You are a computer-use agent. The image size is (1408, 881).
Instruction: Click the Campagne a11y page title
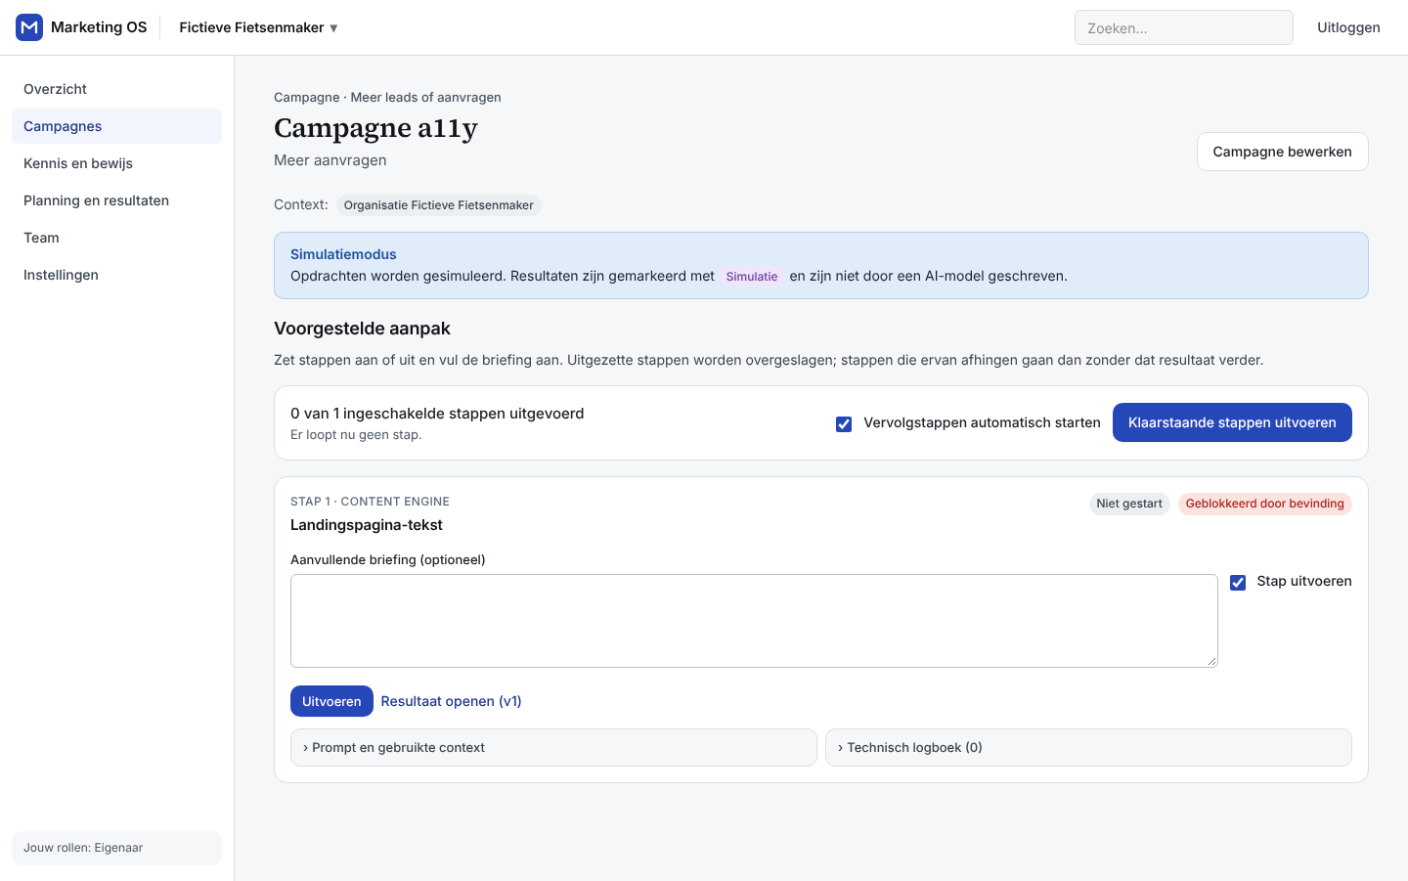point(375,128)
